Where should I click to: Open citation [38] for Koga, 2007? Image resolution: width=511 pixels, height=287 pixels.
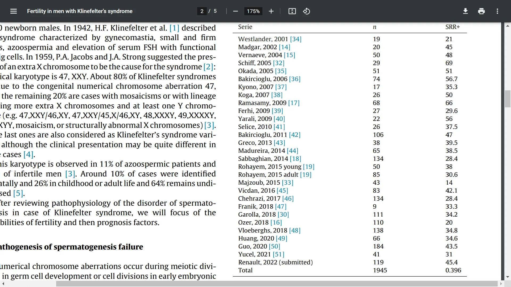[277, 95]
